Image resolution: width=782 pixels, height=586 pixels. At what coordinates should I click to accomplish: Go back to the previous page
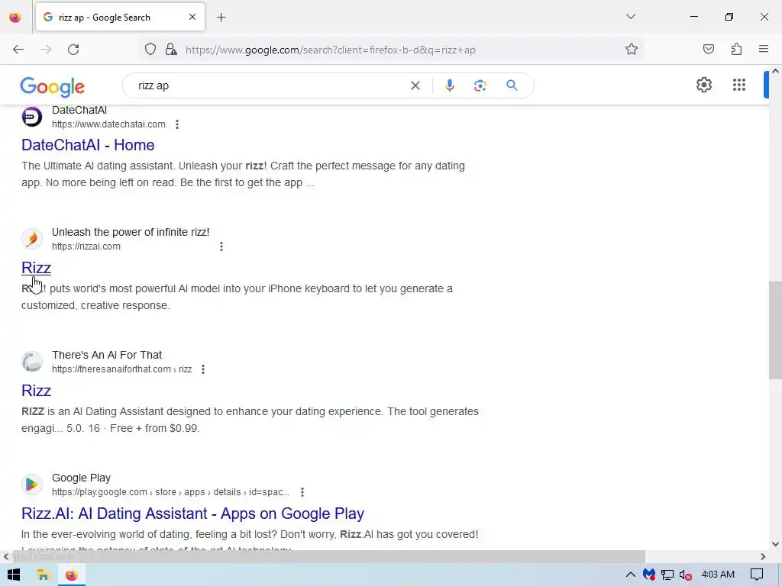tap(18, 50)
